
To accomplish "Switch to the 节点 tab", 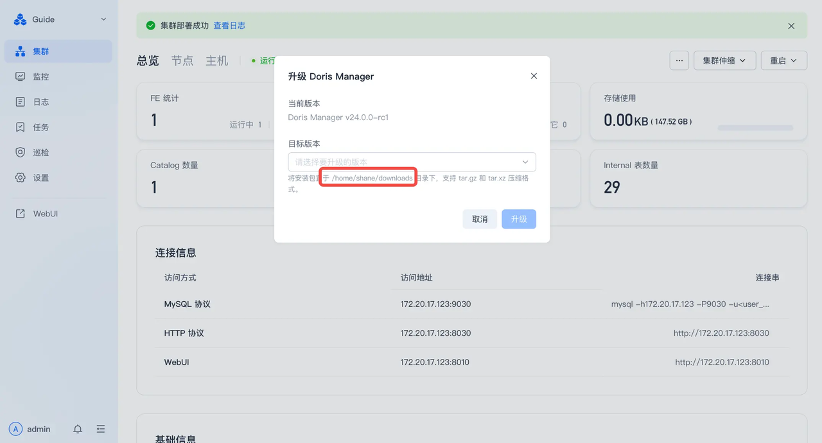I will tap(182, 60).
